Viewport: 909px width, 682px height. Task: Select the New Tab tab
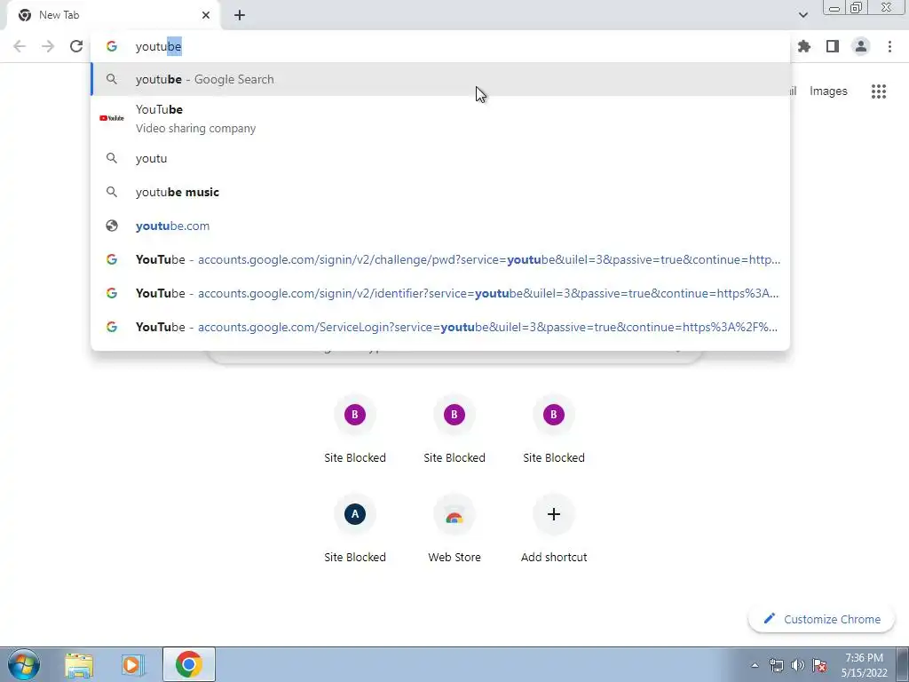[x=113, y=15]
